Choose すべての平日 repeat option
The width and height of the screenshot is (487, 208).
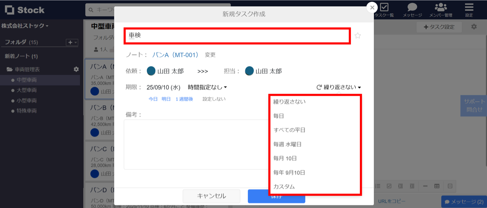point(315,130)
